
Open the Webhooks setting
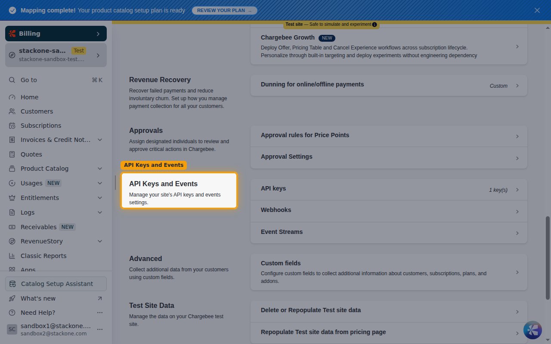pyautogui.click(x=389, y=211)
